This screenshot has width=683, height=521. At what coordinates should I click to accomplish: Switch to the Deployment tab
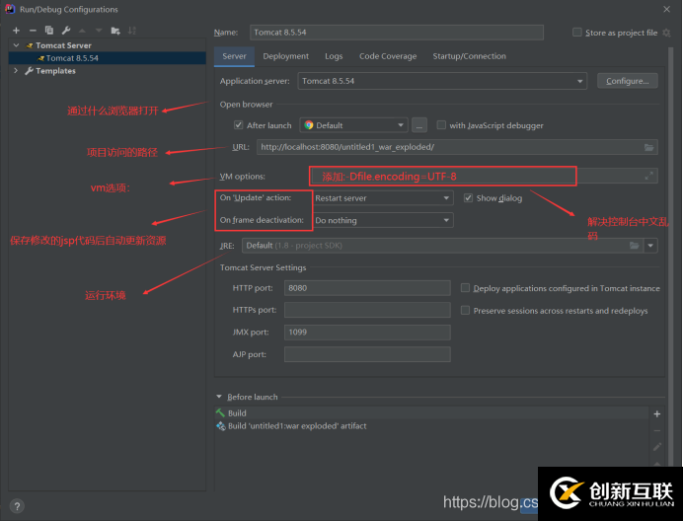pos(286,56)
